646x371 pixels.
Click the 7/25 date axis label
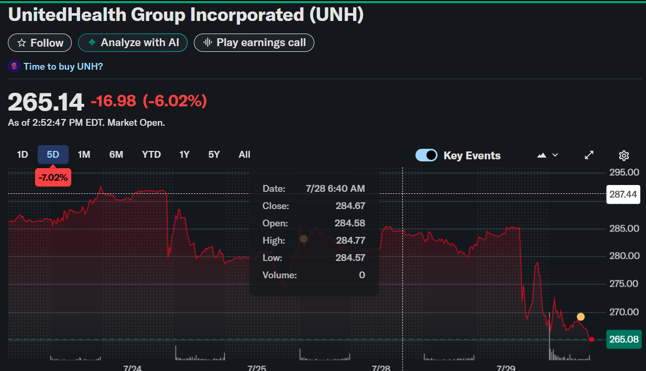pos(256,368)
